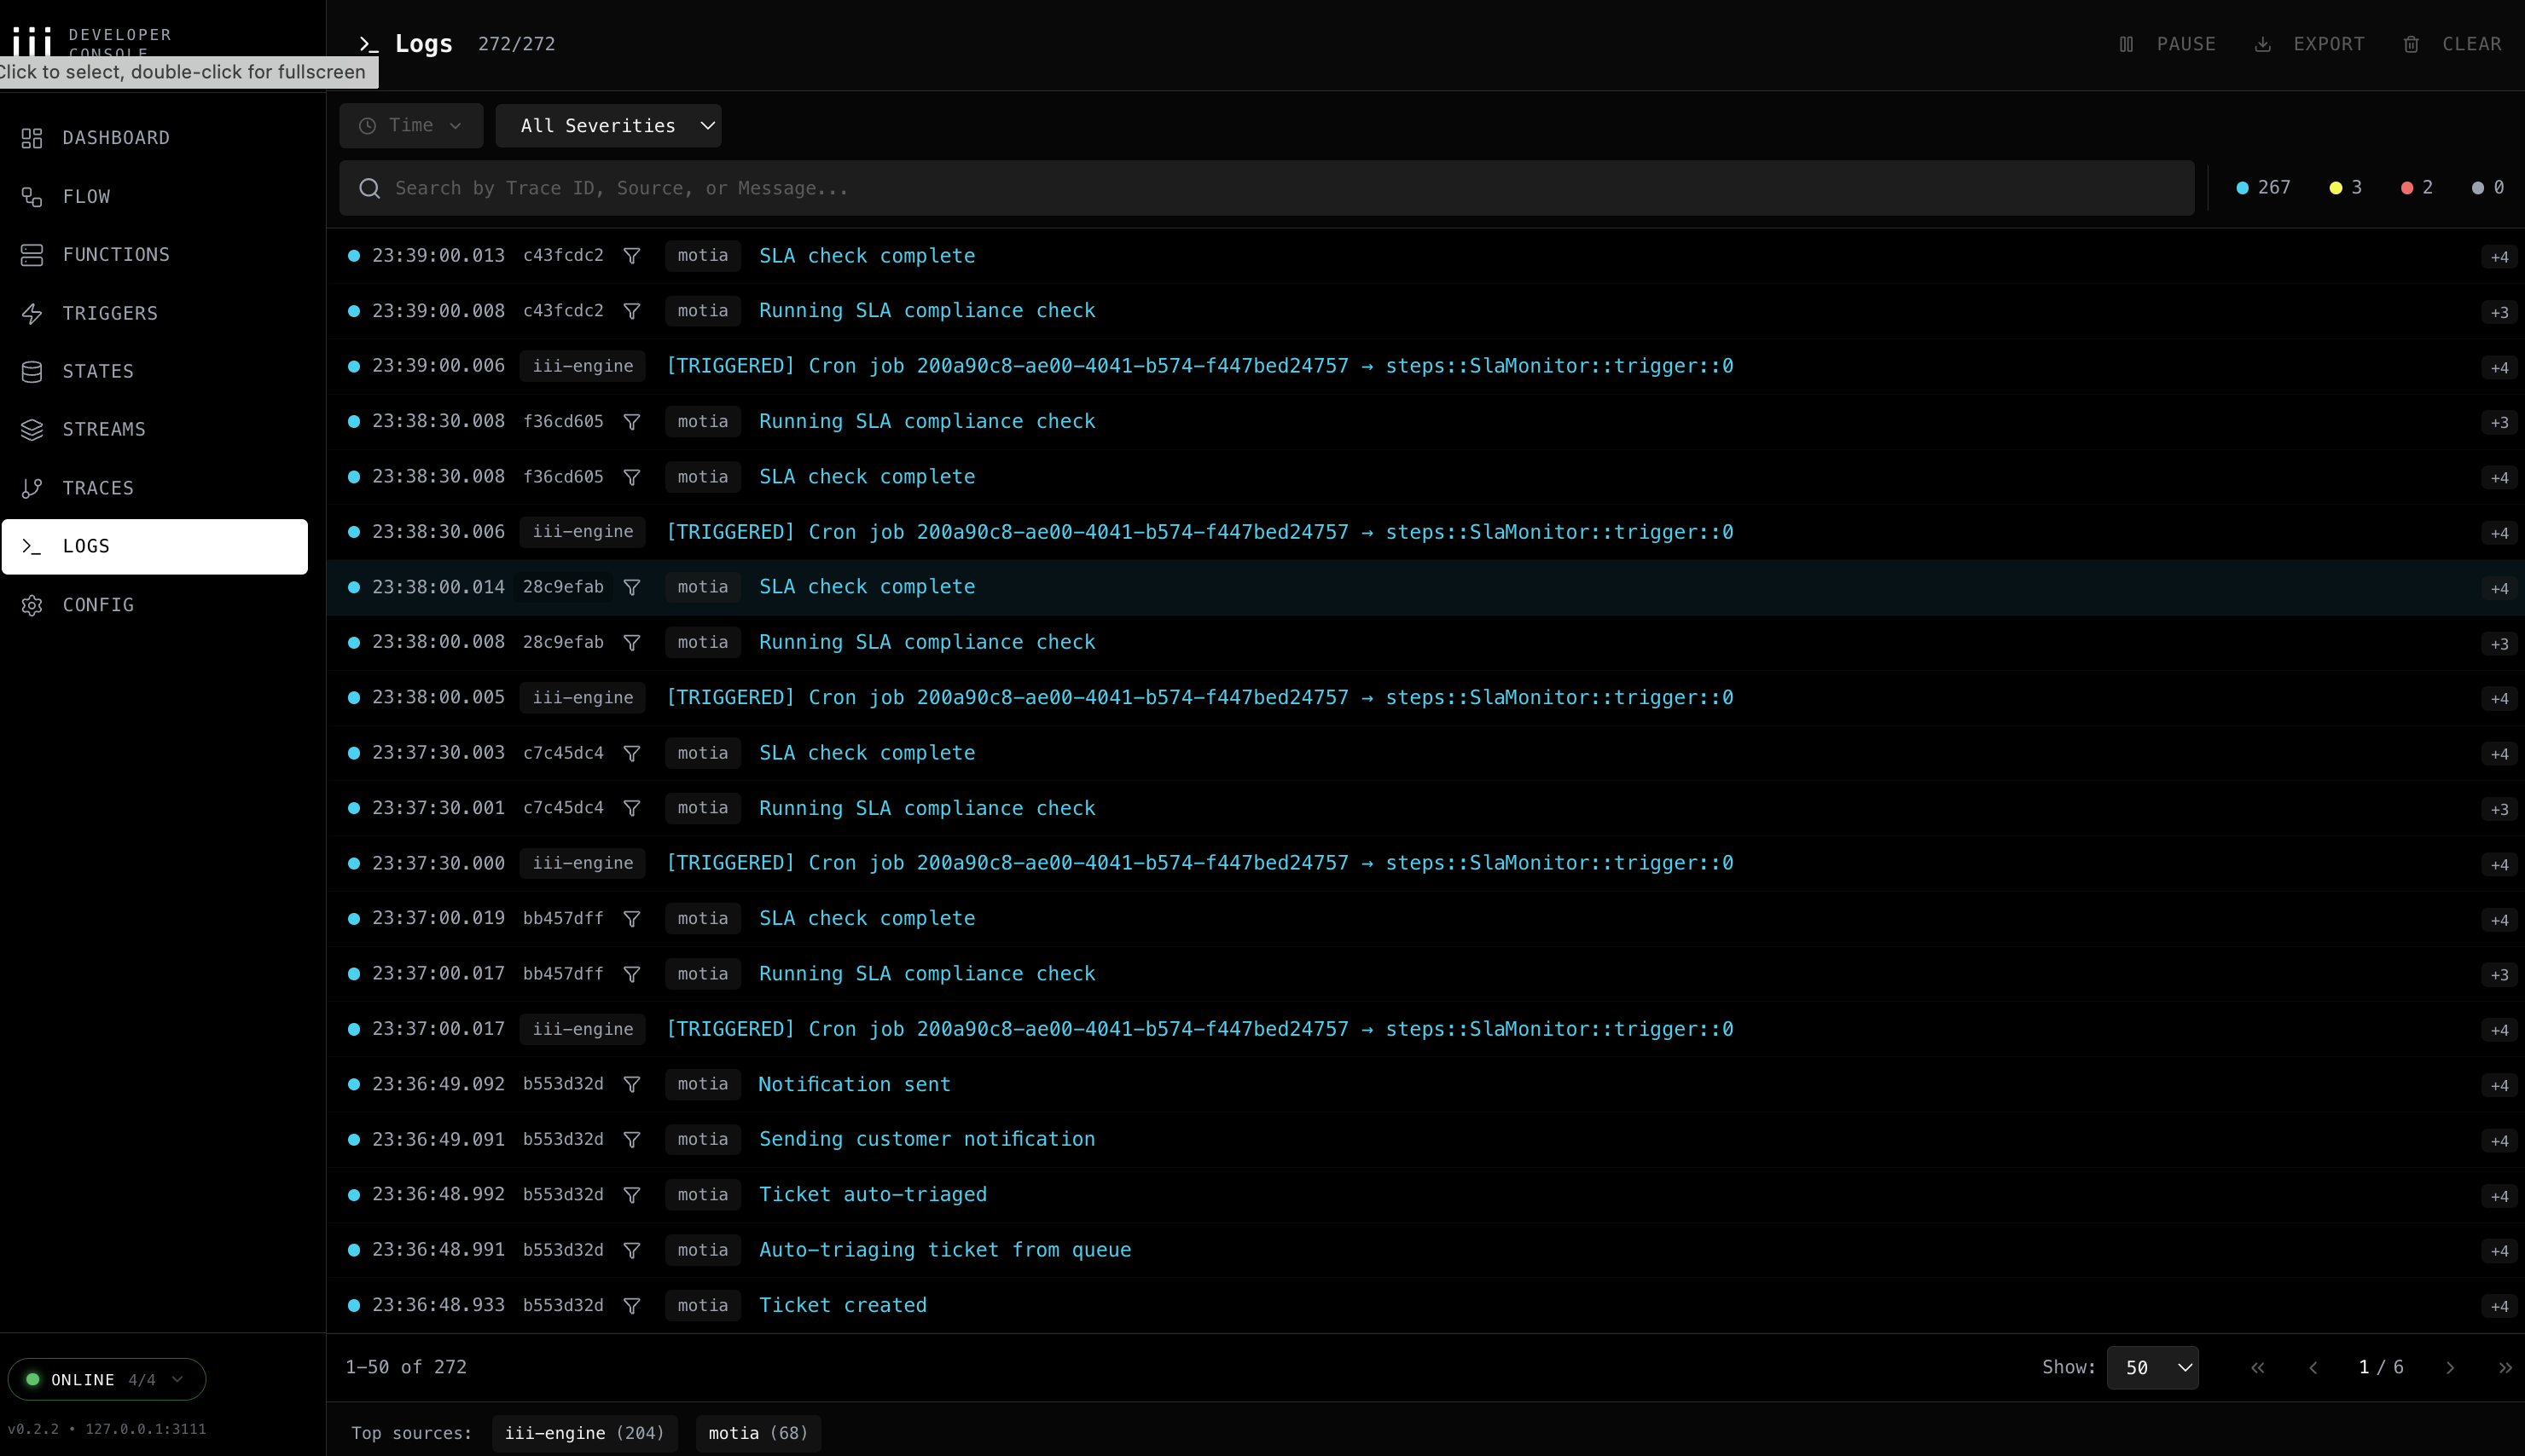Screen dimensions: 2525x1456
Task: Filter by trace b553d32d on Notification sent
Action: pyautogui.click(x=631, y=1084)
